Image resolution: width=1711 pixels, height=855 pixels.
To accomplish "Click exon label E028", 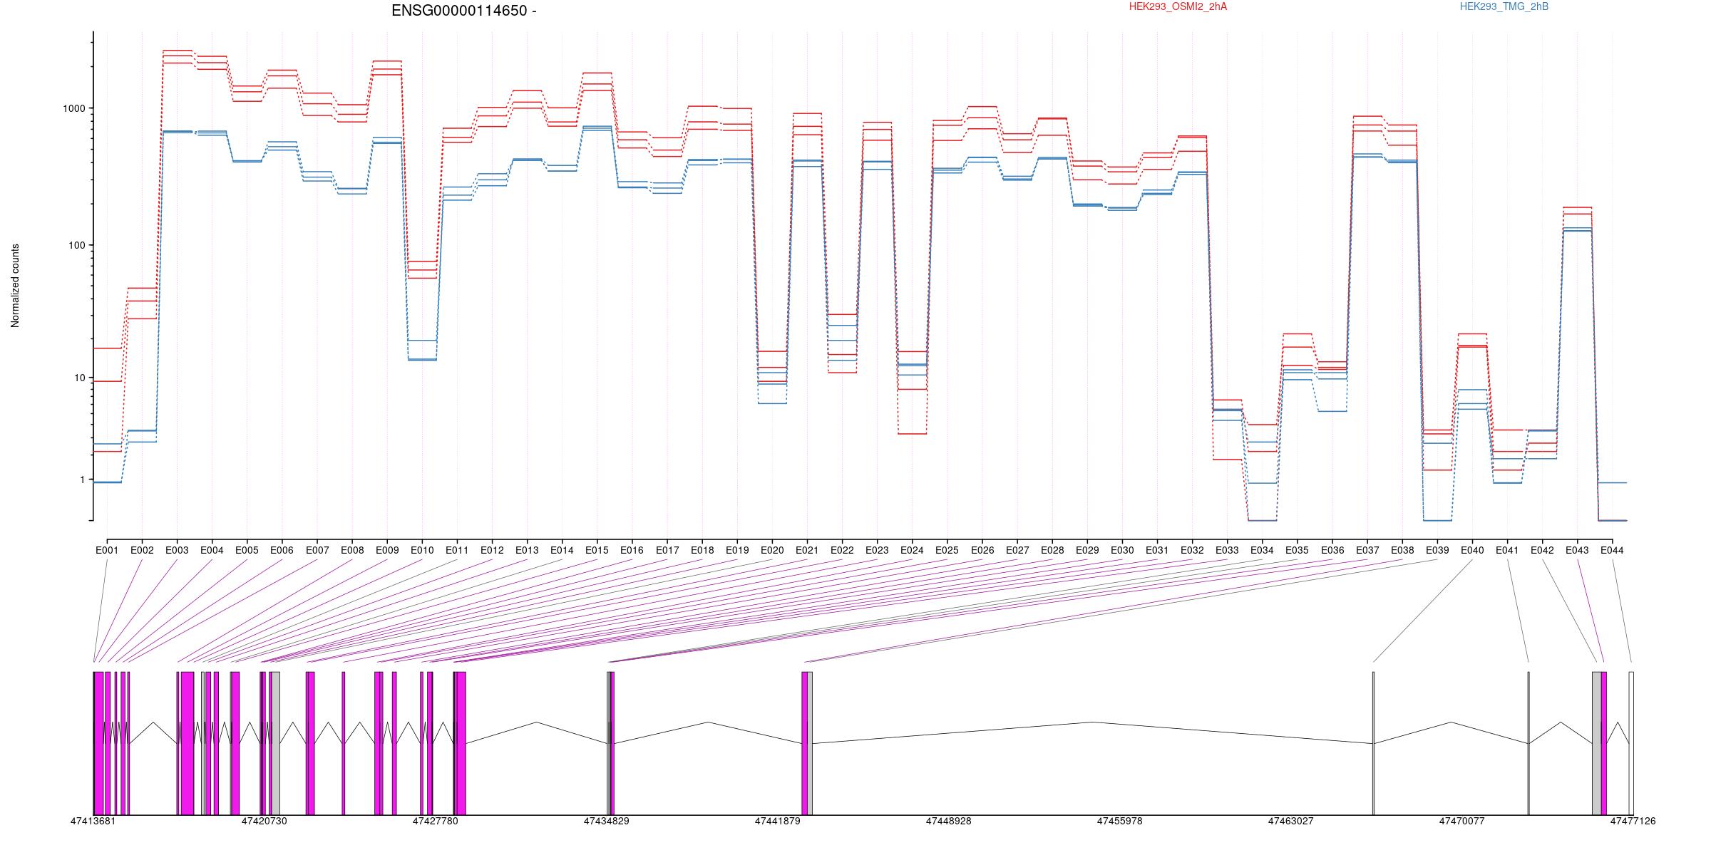I will coord(1052,550).
